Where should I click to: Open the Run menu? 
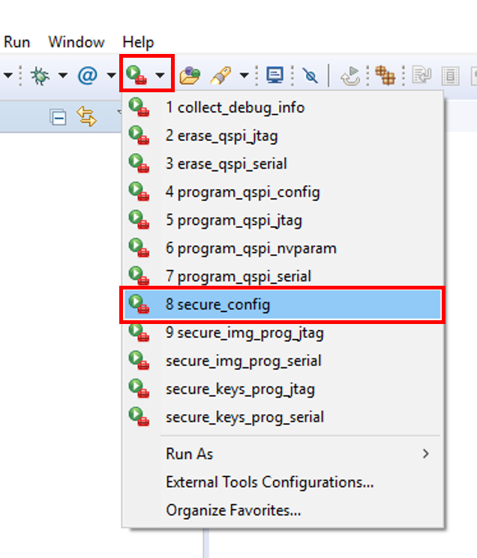coord(16,42)
